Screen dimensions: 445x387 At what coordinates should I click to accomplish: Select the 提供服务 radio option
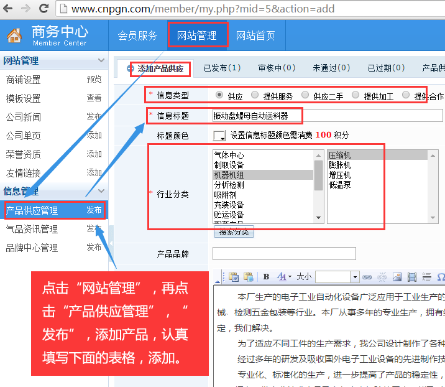point(255,95)
